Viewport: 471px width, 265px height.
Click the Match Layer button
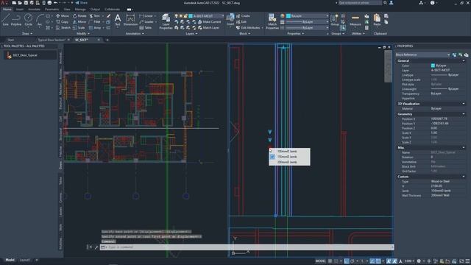pos(208,28)
